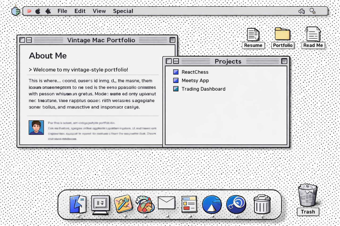
Task: Open the wrench tools app in the dock
Action: (x=123, y=204)
